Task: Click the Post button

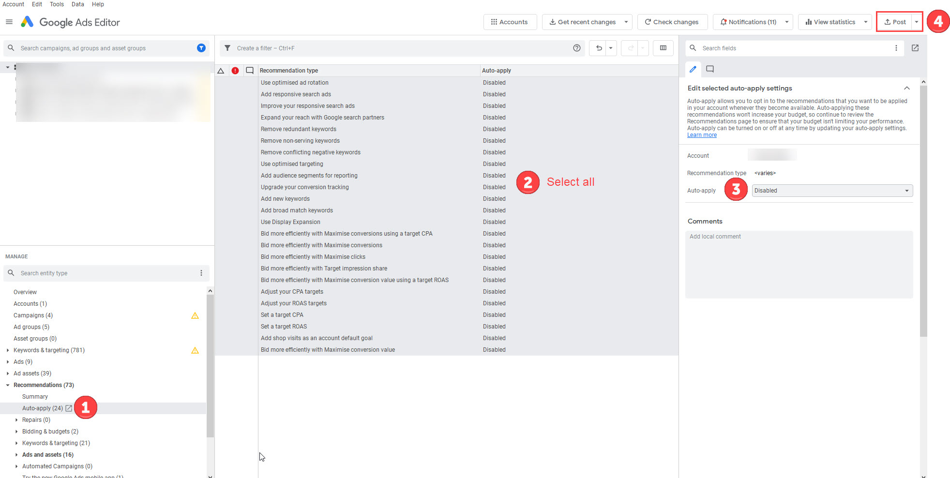Action: [895, 22]
